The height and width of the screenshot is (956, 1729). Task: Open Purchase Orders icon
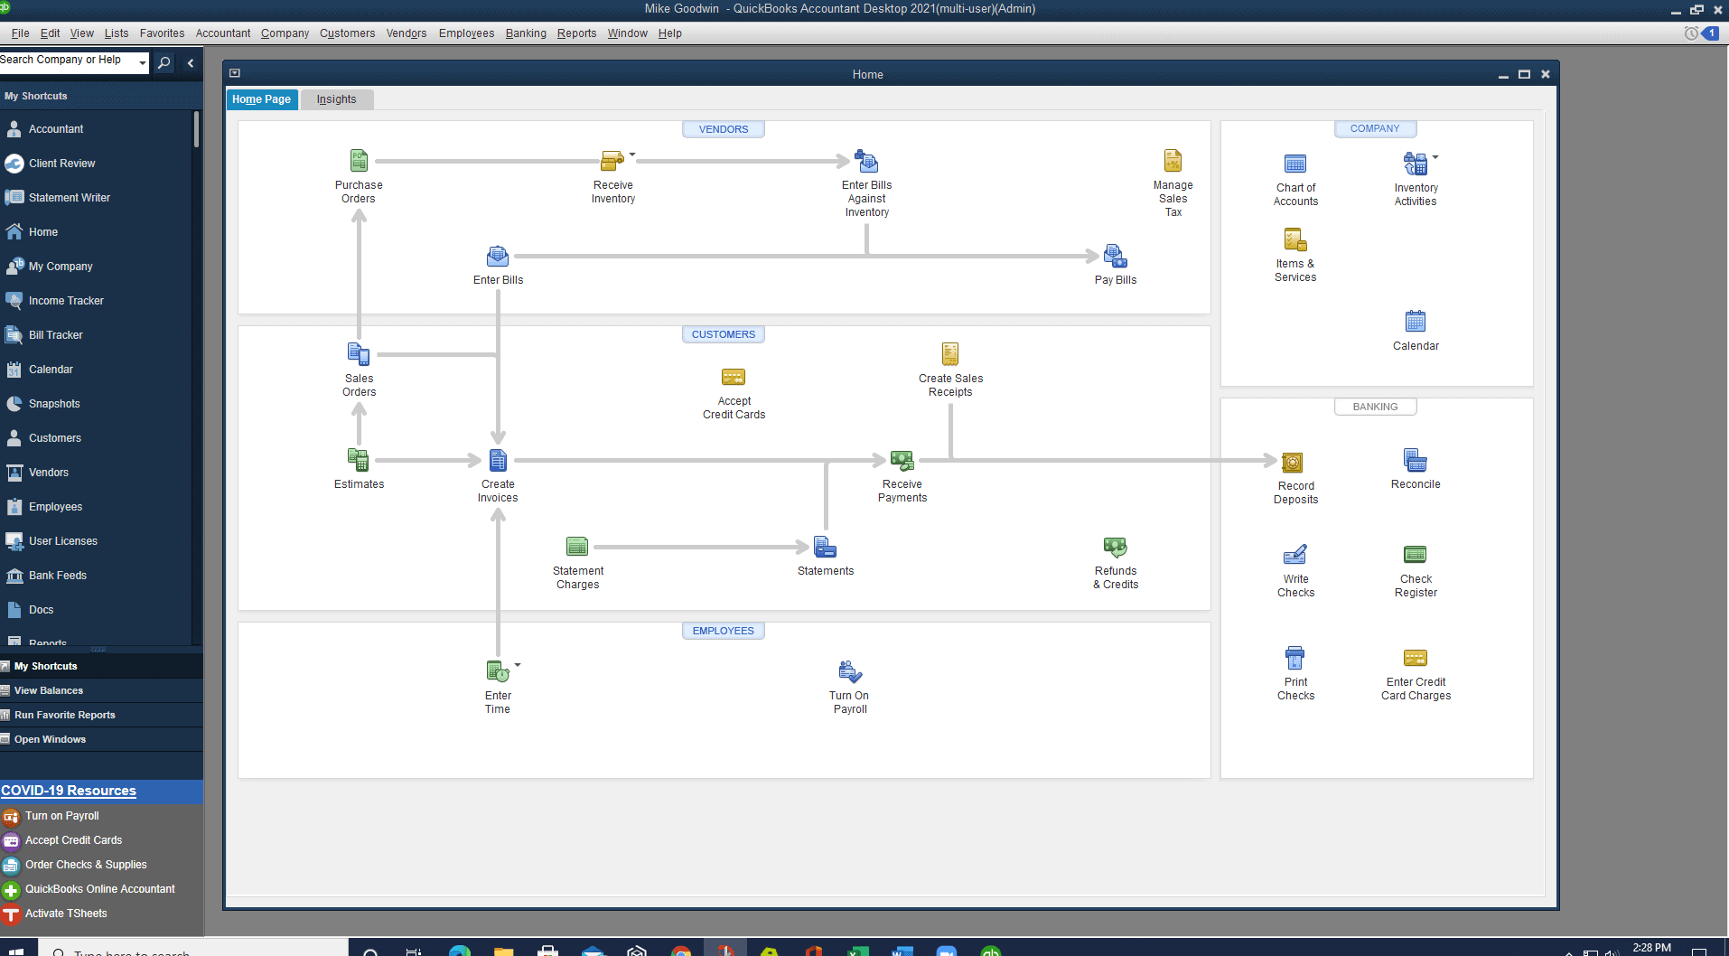[359, 161]
